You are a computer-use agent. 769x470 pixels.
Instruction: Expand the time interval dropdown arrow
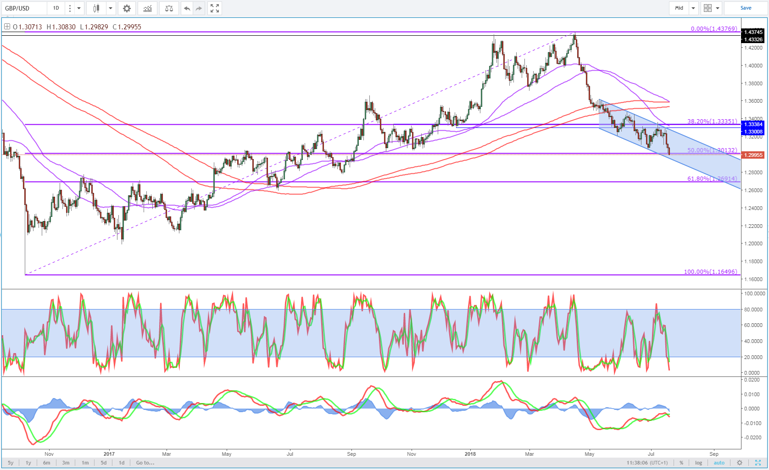[79, 8]
